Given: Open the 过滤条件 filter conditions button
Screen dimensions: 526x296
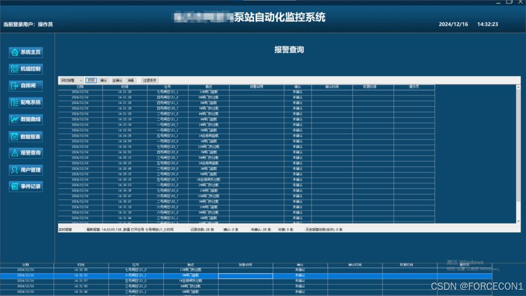Looking at the screenshot, I should pyautogui.click(x=149, y=80).
